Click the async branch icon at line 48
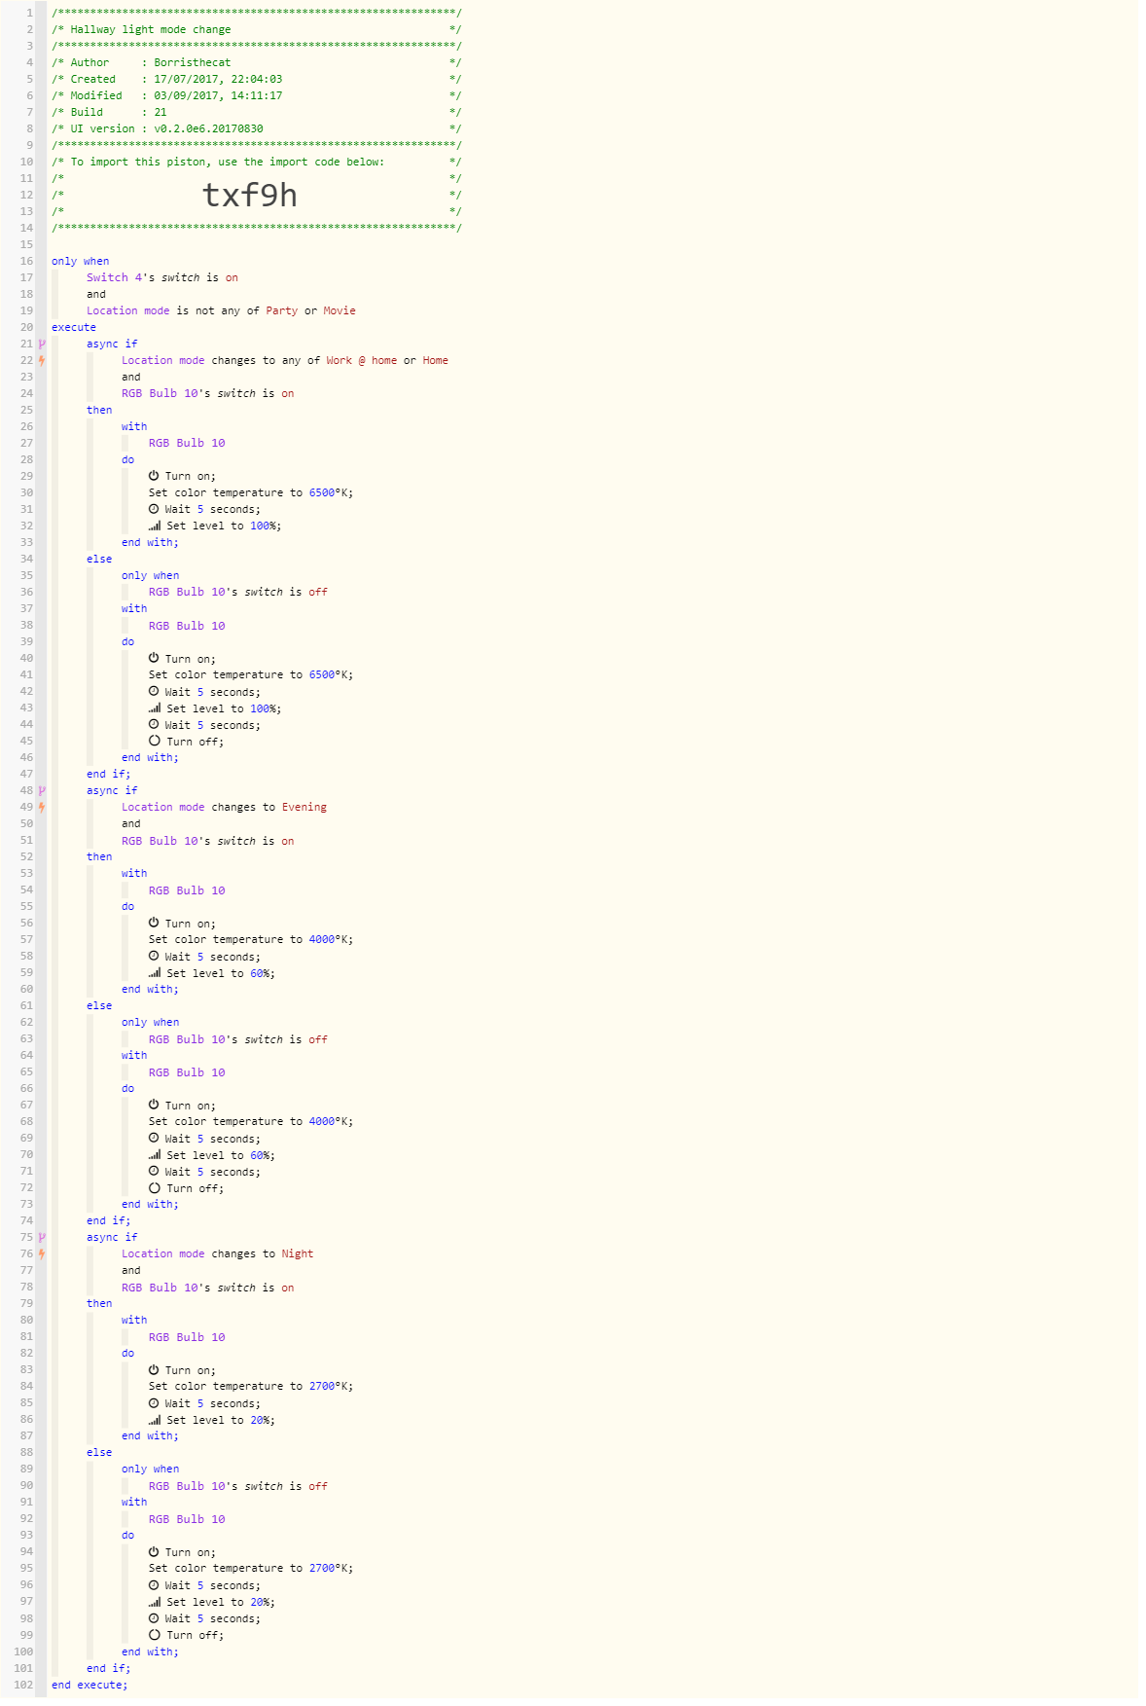Screen dimensions: 1146x1706 [x=42, y=790]
